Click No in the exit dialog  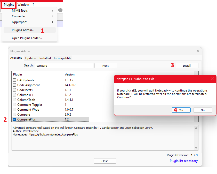[x=203, y=110]
